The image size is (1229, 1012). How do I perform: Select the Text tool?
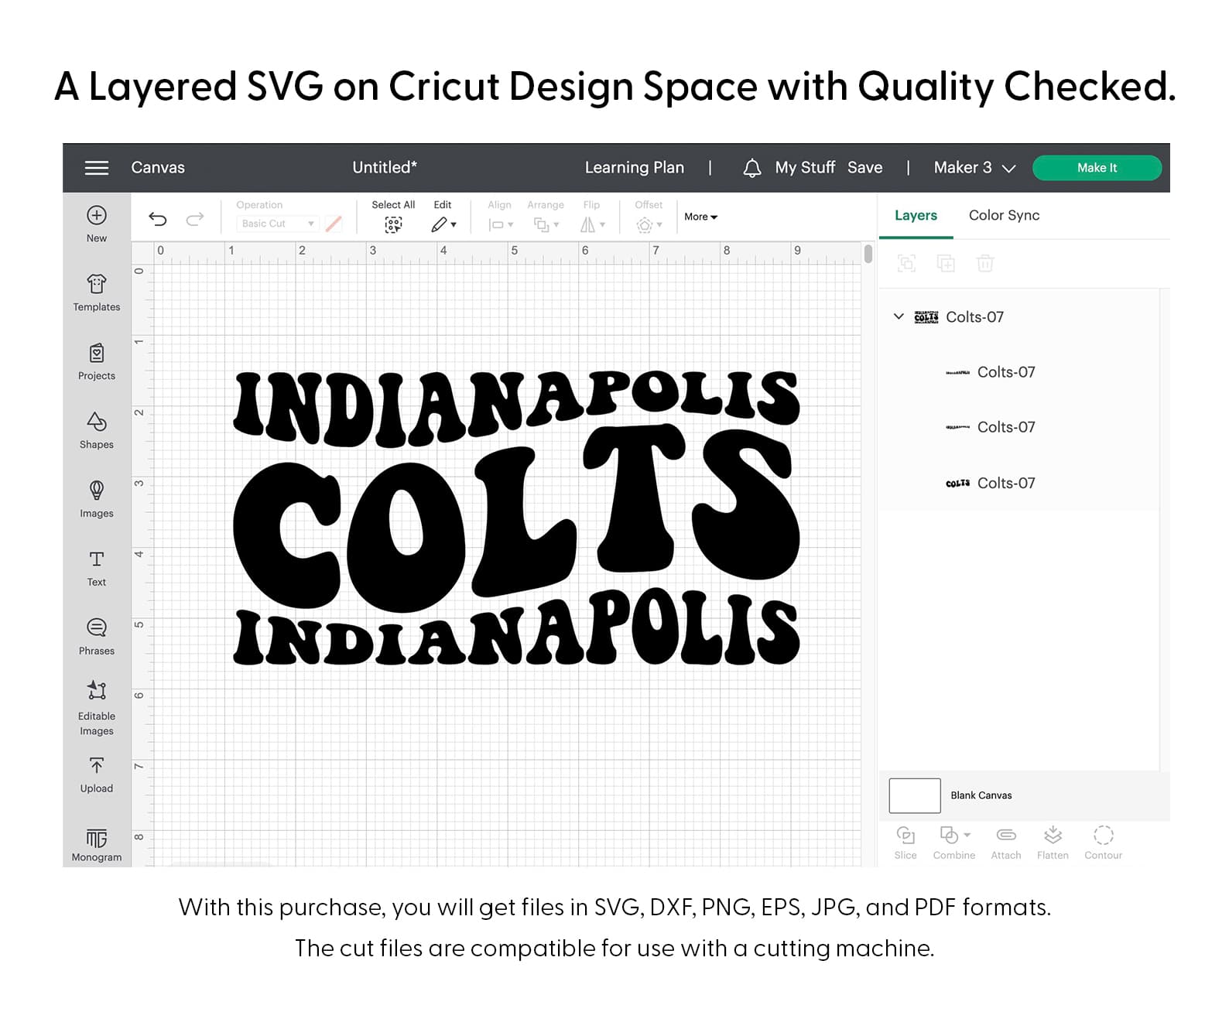point(97,567)
